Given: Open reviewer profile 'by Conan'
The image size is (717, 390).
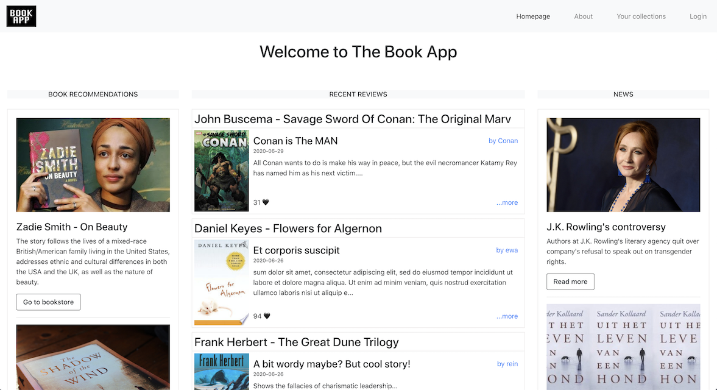Looking at the screenshot, I should (x=503, y=141).
